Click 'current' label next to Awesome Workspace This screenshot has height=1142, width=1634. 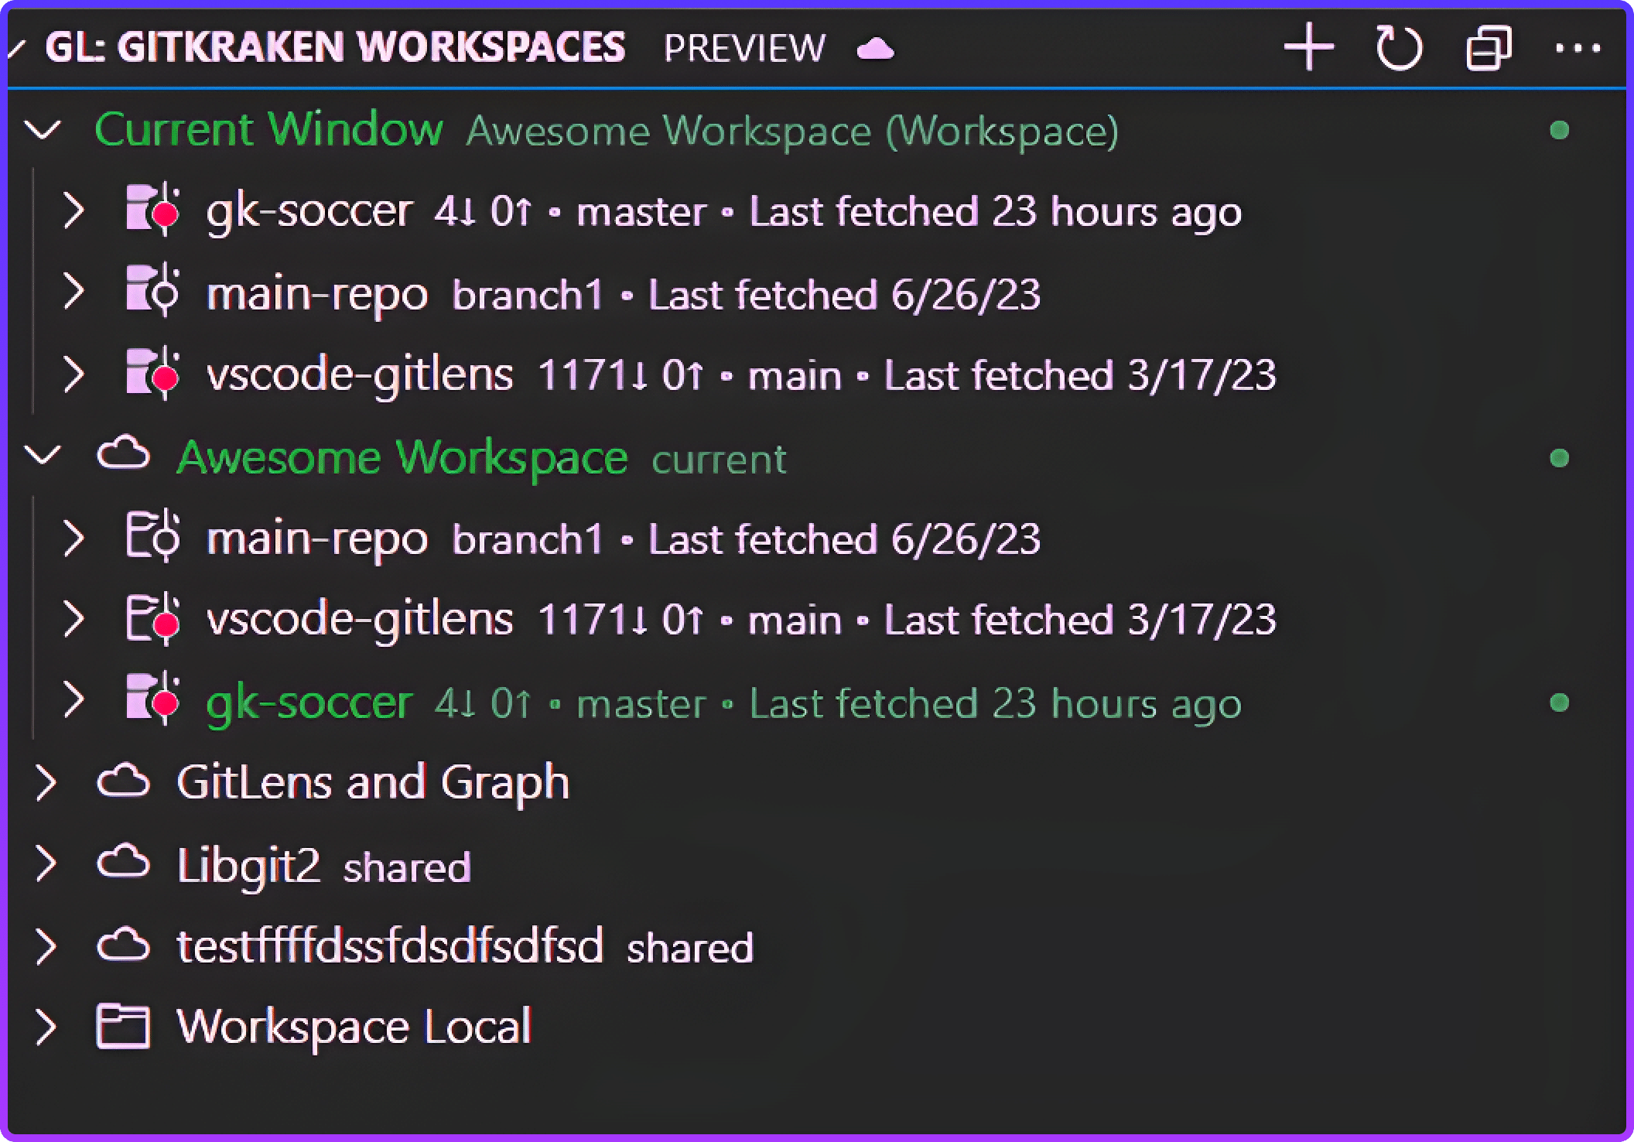pyautogui.click(x=719, y=460)
